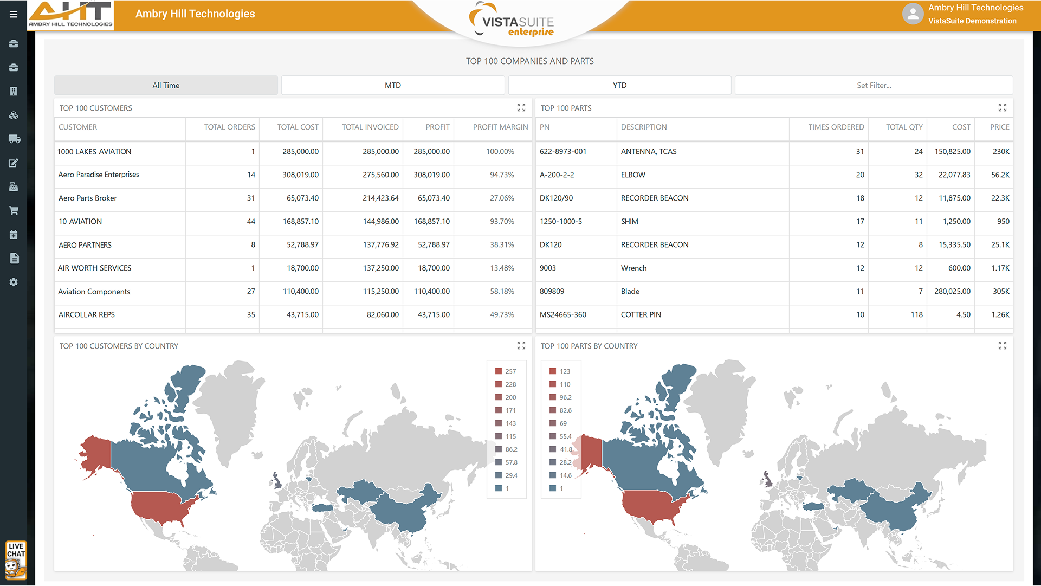1041x586 pixels.
Task: Click the truck shipping icon
Action: (14, 139)
